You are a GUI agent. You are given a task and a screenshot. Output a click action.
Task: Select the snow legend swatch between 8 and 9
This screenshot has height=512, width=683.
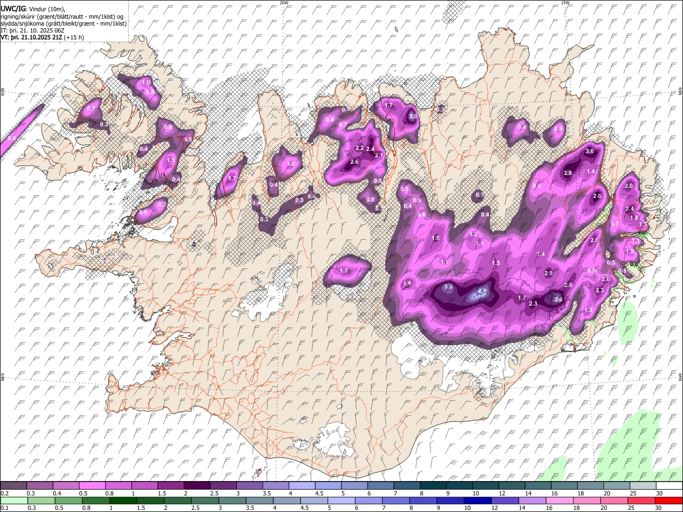(x=433, y=485)
